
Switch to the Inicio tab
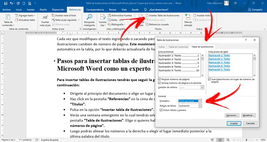coord(19,10)
